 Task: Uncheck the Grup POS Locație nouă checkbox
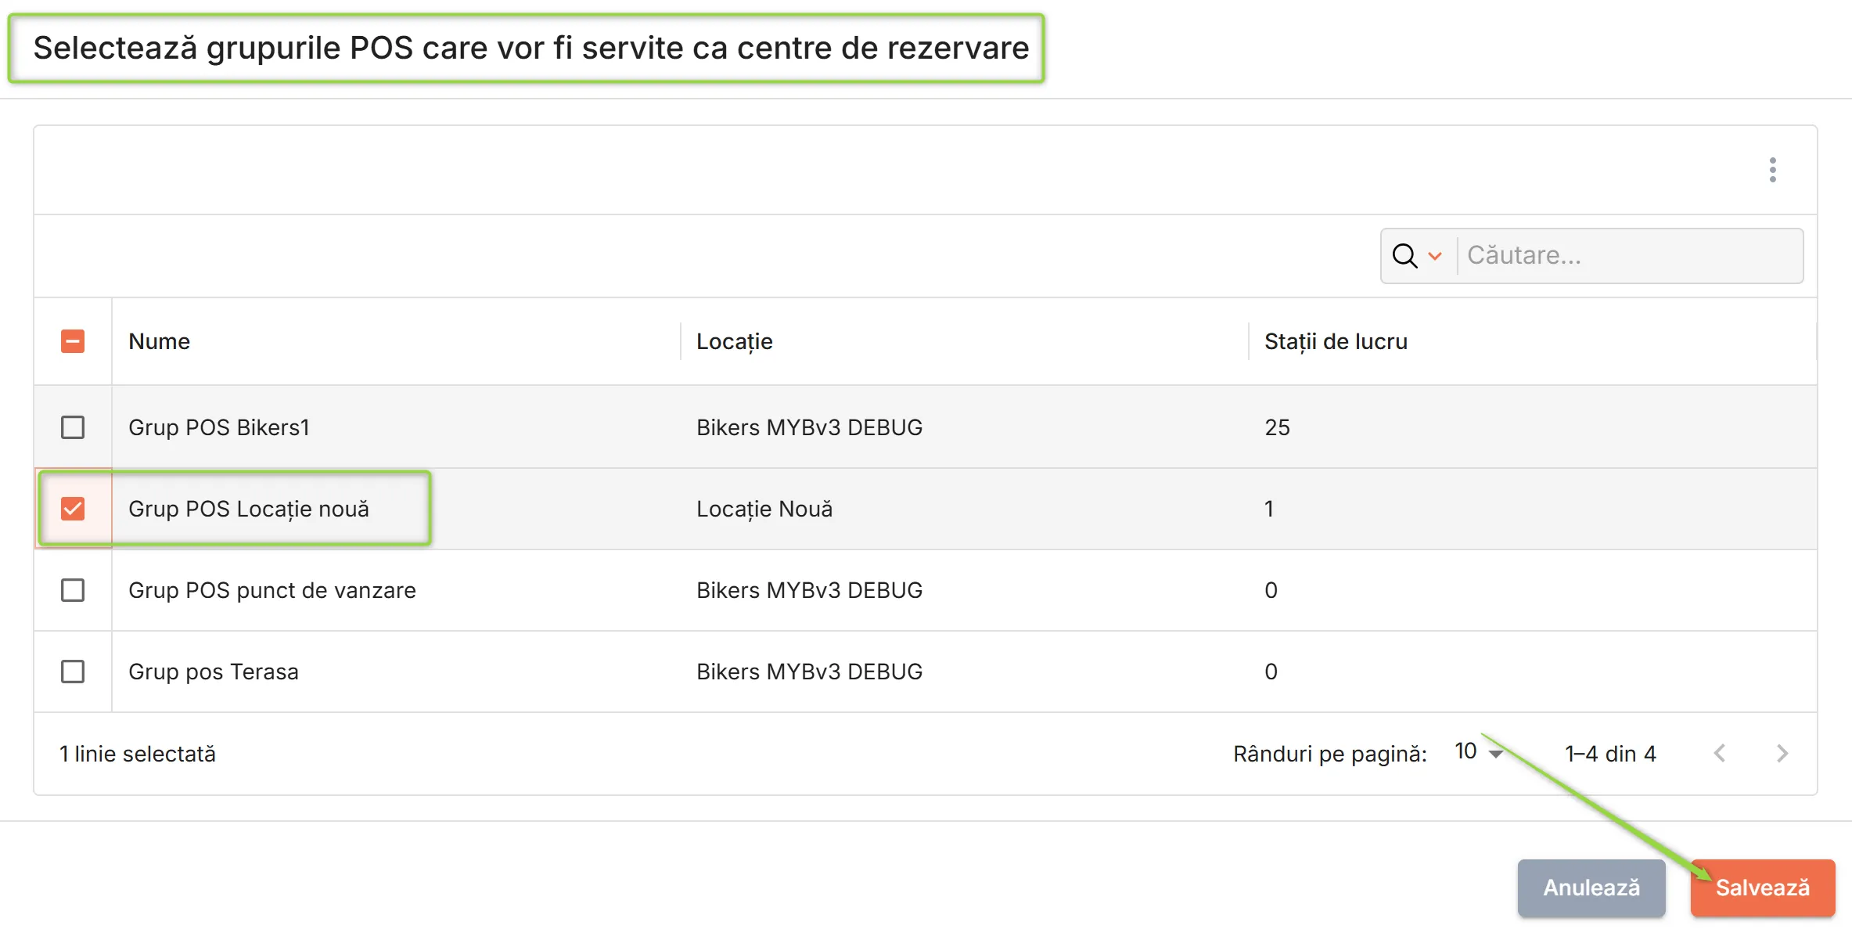point(73,509)
